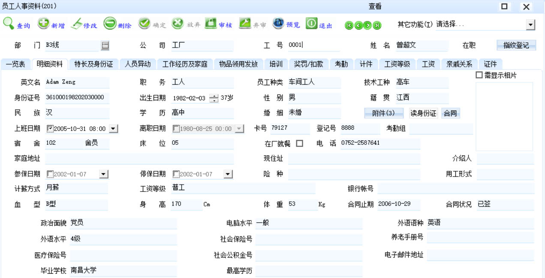Switch to the 工作经历及家庭 tab

(185, 64)
